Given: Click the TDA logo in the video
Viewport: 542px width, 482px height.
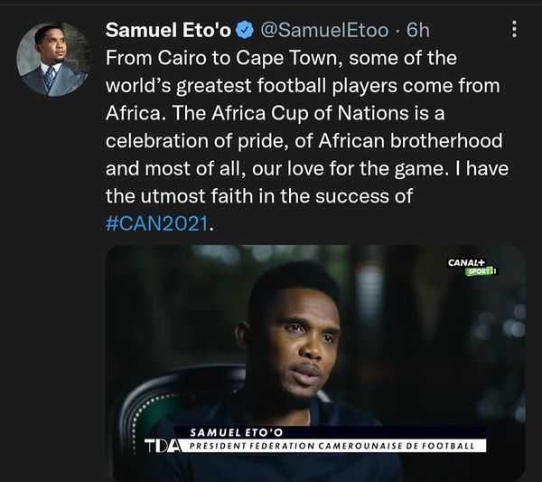Looking at the screenshot, I should pos(161,445).
